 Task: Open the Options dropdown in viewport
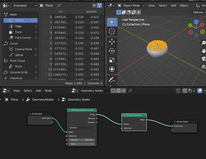[x=199, y=12]
